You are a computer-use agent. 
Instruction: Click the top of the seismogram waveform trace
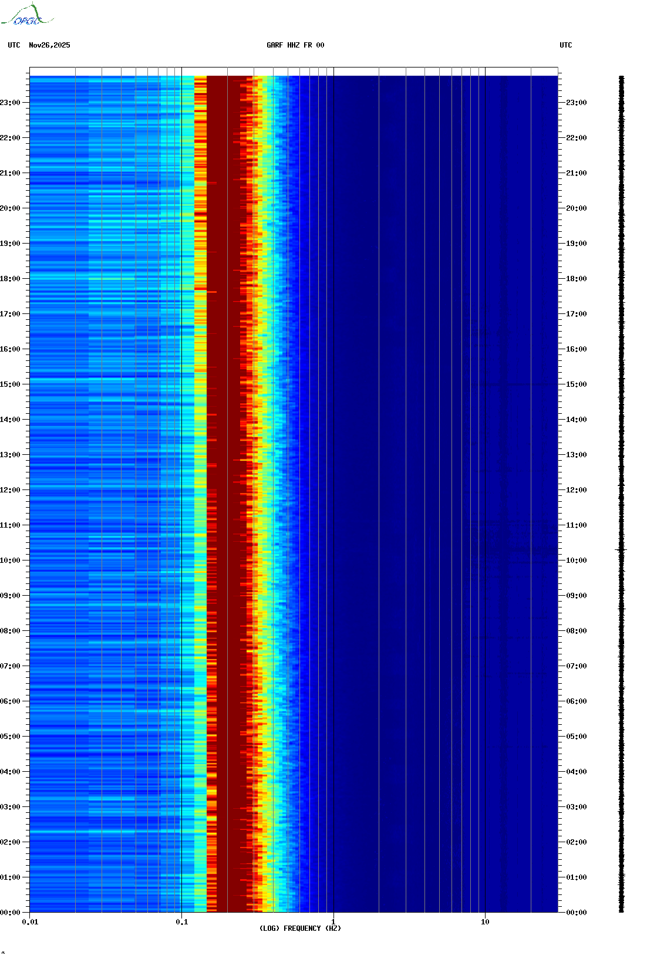click(621, 77)
